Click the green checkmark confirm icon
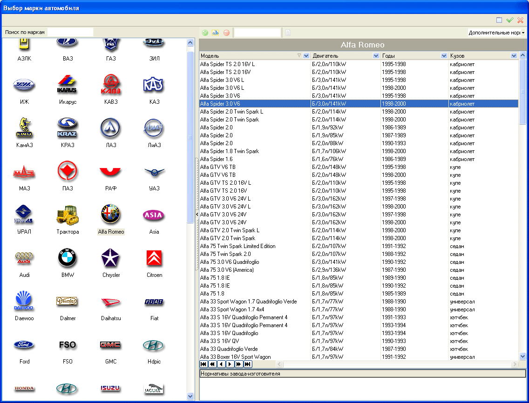This screenshot has height=403, width=529. click(x=510, y=20)
